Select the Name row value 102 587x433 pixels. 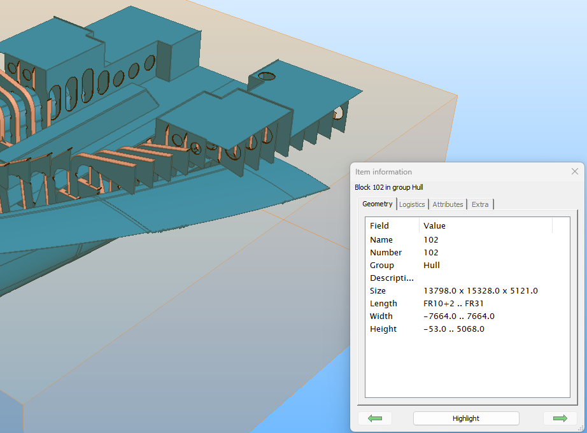(x=431, y=239)
